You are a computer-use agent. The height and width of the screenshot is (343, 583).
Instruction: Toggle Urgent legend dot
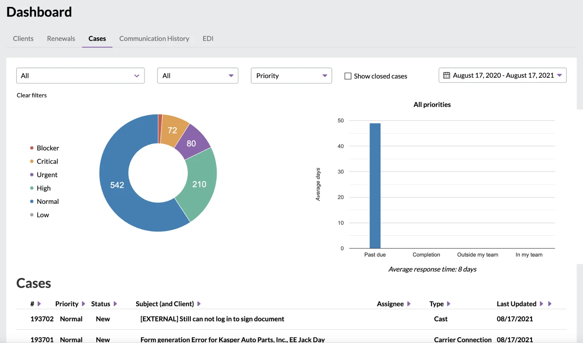tap(32, 175)
